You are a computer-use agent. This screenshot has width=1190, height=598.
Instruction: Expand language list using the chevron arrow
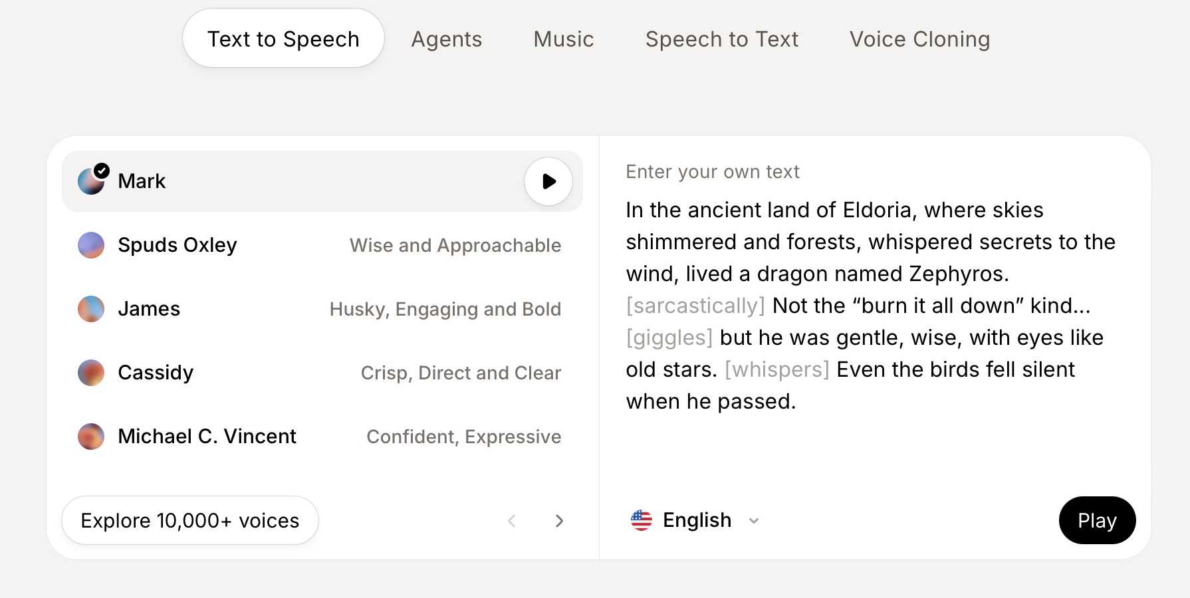point(754,521)
